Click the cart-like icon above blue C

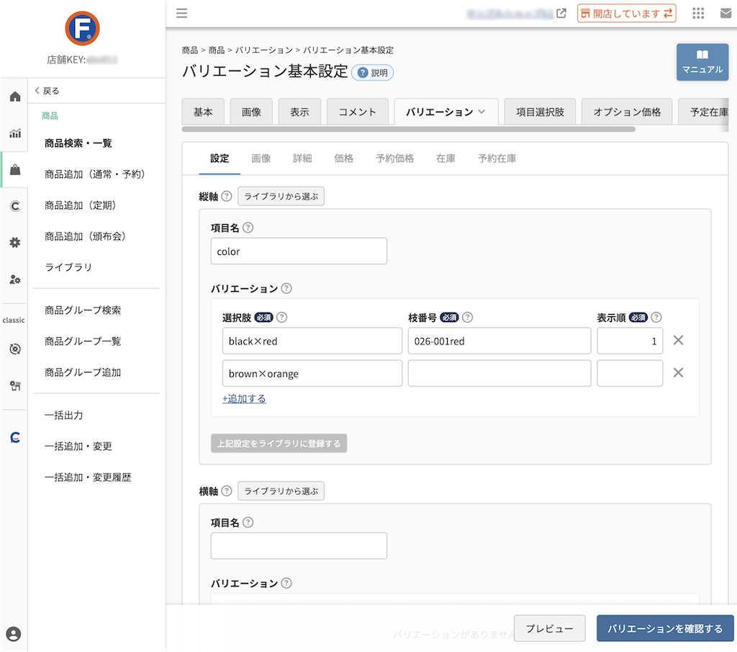[15, 385]
